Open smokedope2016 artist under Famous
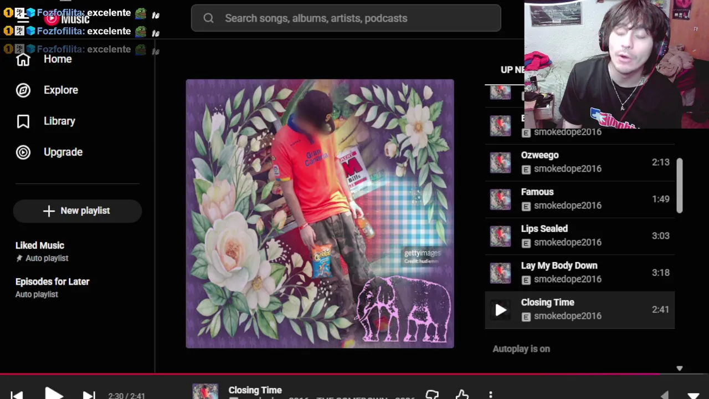 pyautogui.click(x=567, y=206)
